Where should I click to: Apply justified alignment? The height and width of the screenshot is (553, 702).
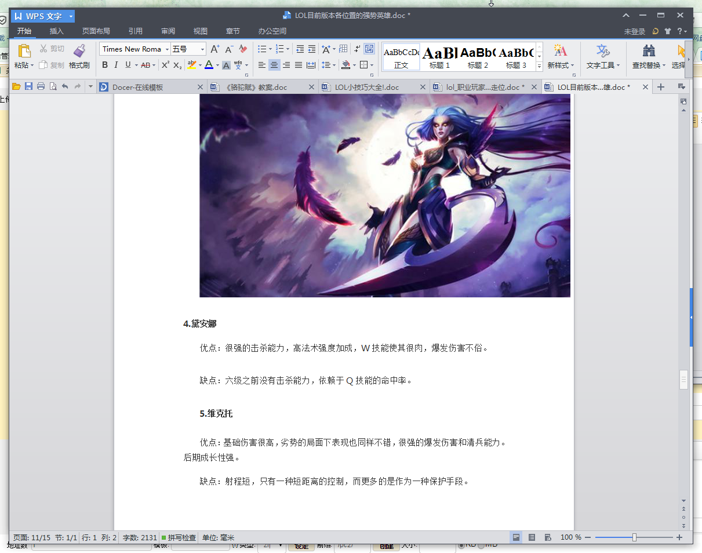click(x=299, y=65)
